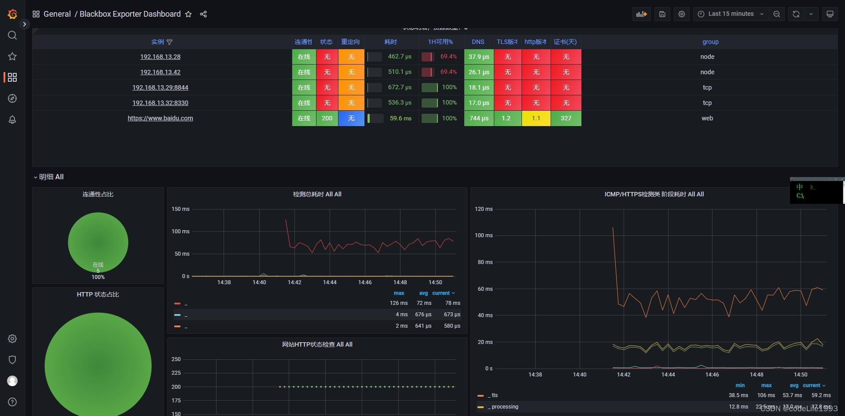Click the Blackbox Exporter Dashboard title
This screenshot has height=416, width=845.
[130, 14]
